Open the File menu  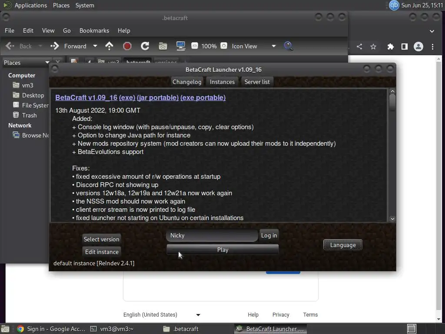[x=10, y=30]
